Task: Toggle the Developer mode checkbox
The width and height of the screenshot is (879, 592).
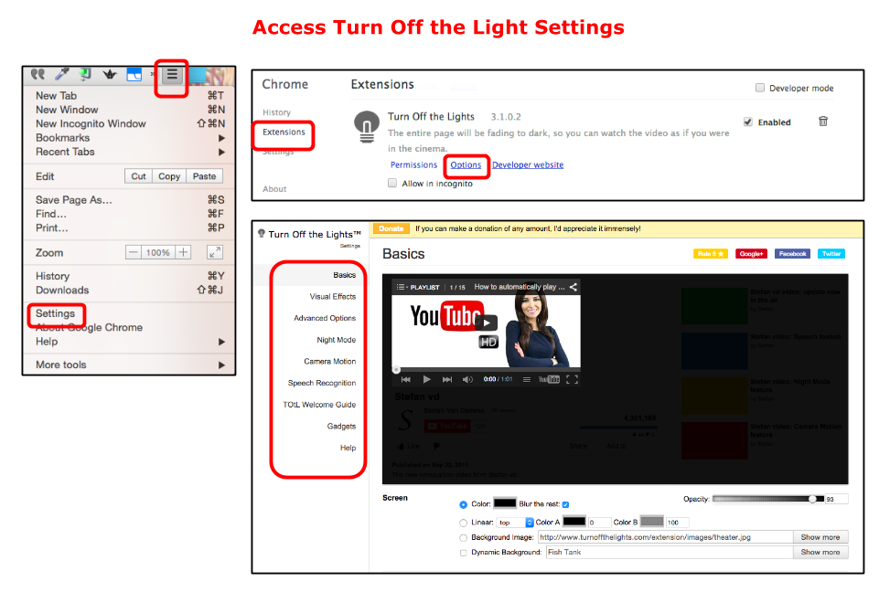Action: pyautogui.click(x=760, y=88)
